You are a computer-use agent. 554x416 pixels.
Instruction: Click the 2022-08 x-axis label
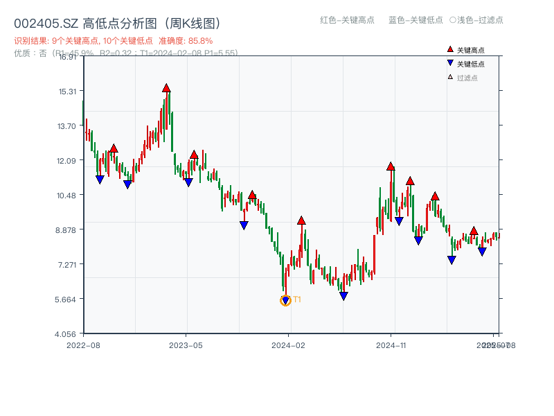pyautogui.click(x=83, y=345)
